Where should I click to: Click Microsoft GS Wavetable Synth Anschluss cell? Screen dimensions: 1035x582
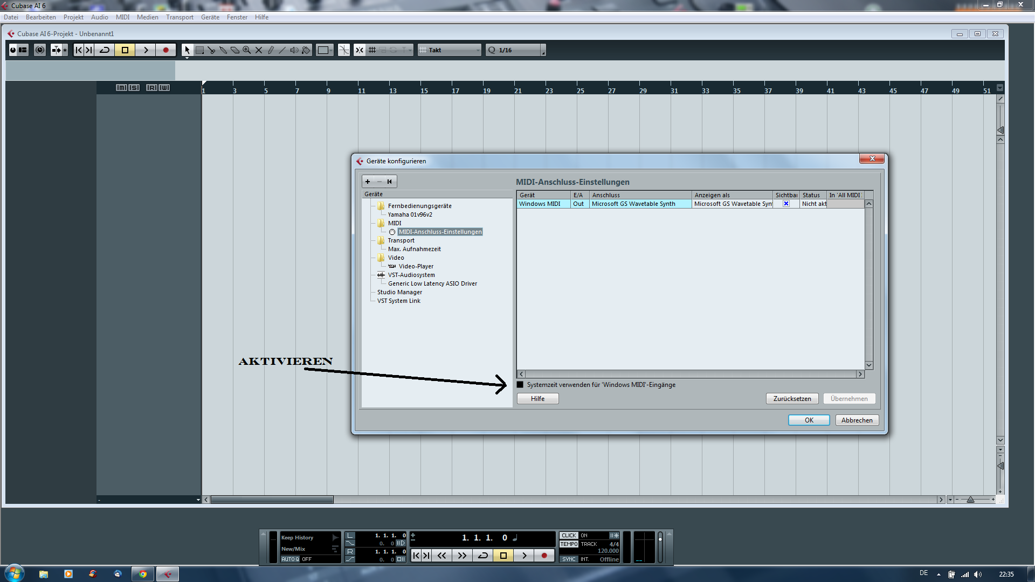pyautogui.click(x=640, y=204)
